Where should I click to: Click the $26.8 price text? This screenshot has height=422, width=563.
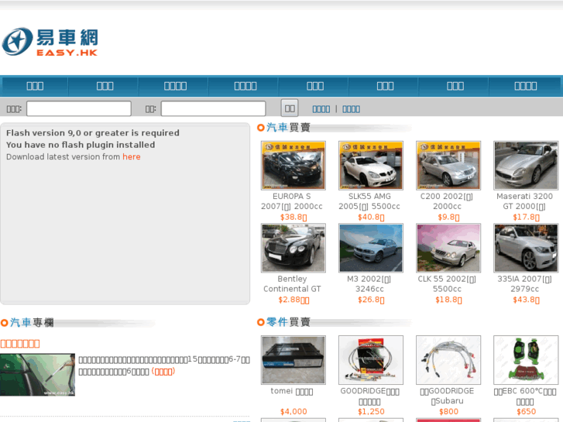coord(371,300)
